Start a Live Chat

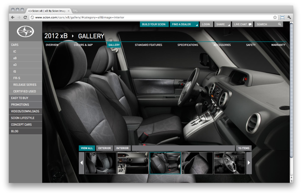click(x=242, y=24)
